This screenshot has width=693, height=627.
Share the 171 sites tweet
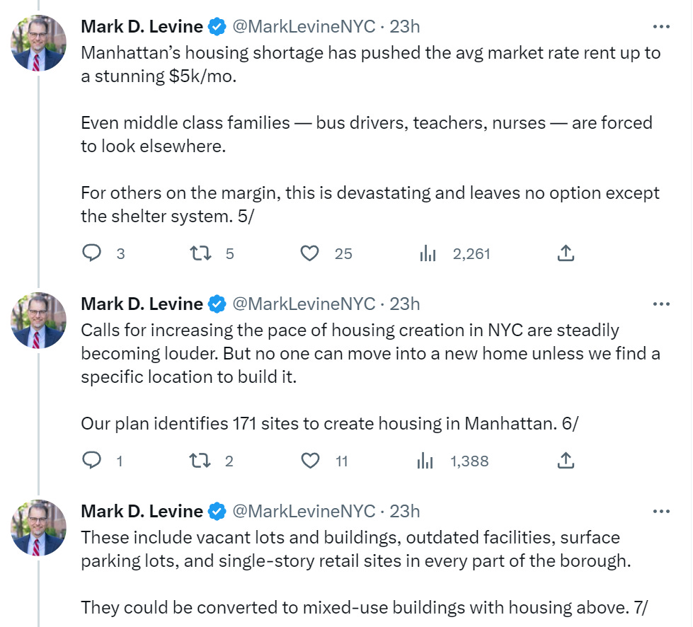(x=566, y=461)
